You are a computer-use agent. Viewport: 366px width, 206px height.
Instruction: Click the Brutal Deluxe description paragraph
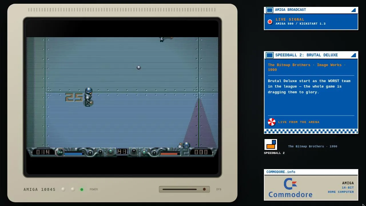click(309, 86)
